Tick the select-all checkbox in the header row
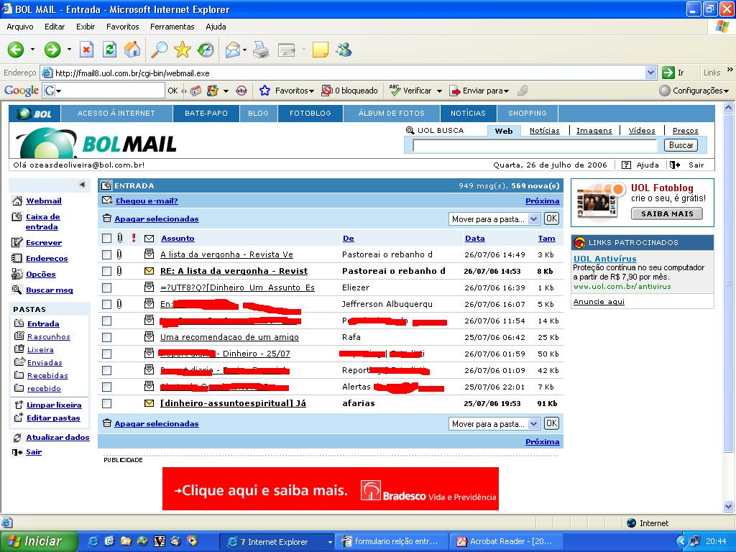Viewport: 736px width, 552px height. [106, 239]
